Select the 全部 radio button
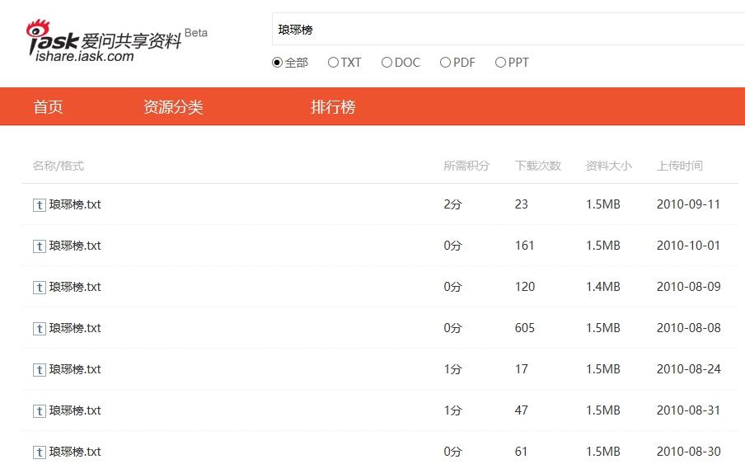 (x=277, y=62)
